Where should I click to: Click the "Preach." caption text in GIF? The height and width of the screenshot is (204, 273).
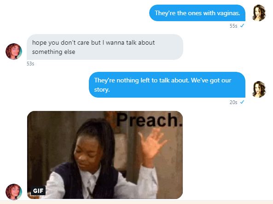point(149,120)
